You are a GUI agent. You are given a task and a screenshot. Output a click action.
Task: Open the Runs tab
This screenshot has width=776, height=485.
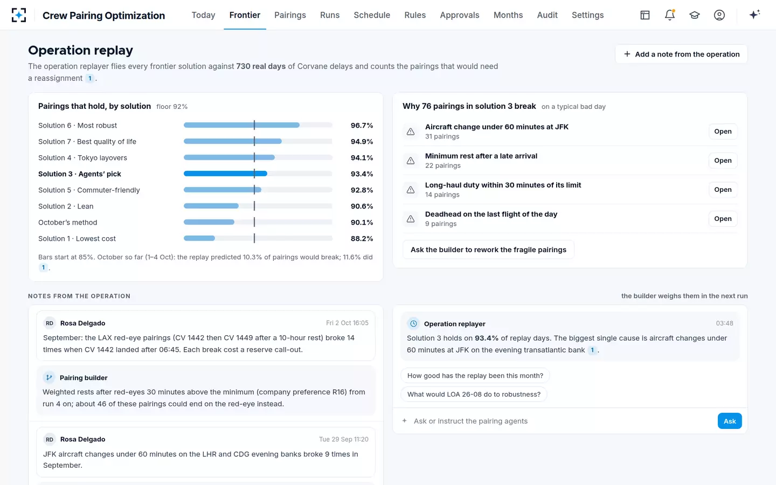330,15
